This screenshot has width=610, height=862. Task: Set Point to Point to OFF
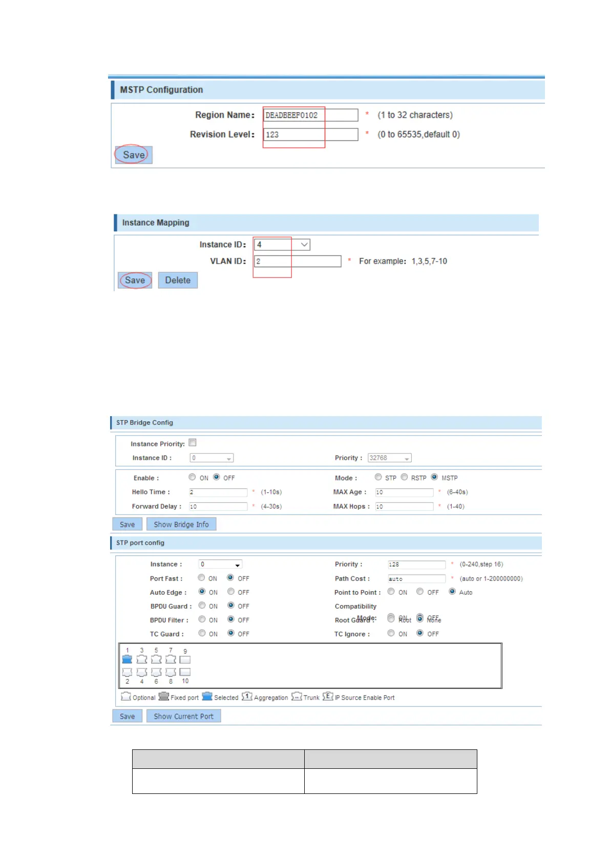point(420,592)
